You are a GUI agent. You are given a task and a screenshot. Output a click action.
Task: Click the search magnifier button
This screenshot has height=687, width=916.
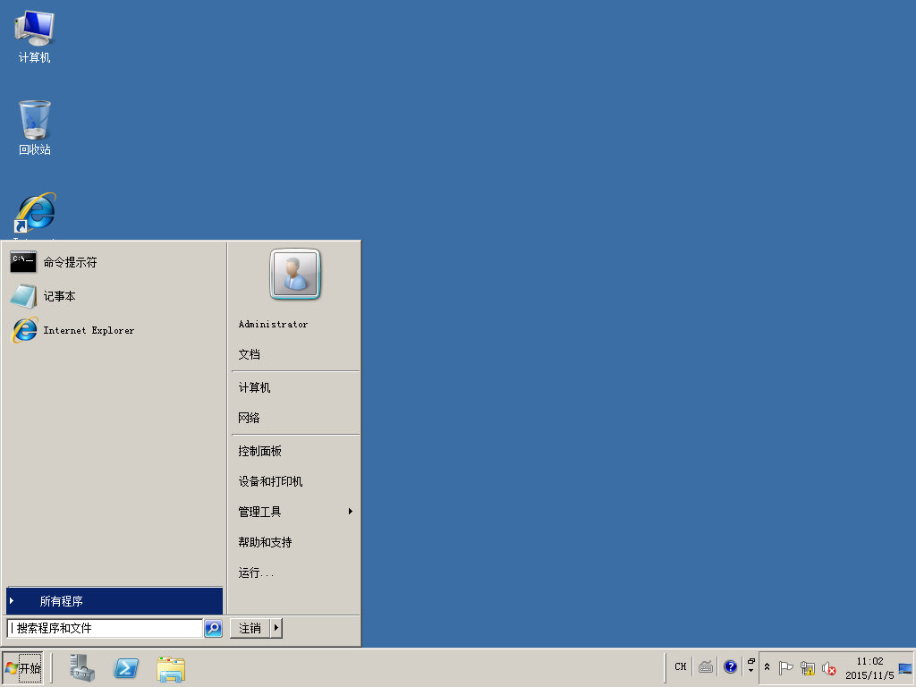(213, 628)
